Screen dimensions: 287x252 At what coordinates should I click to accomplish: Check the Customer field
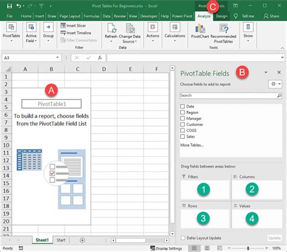182,124
